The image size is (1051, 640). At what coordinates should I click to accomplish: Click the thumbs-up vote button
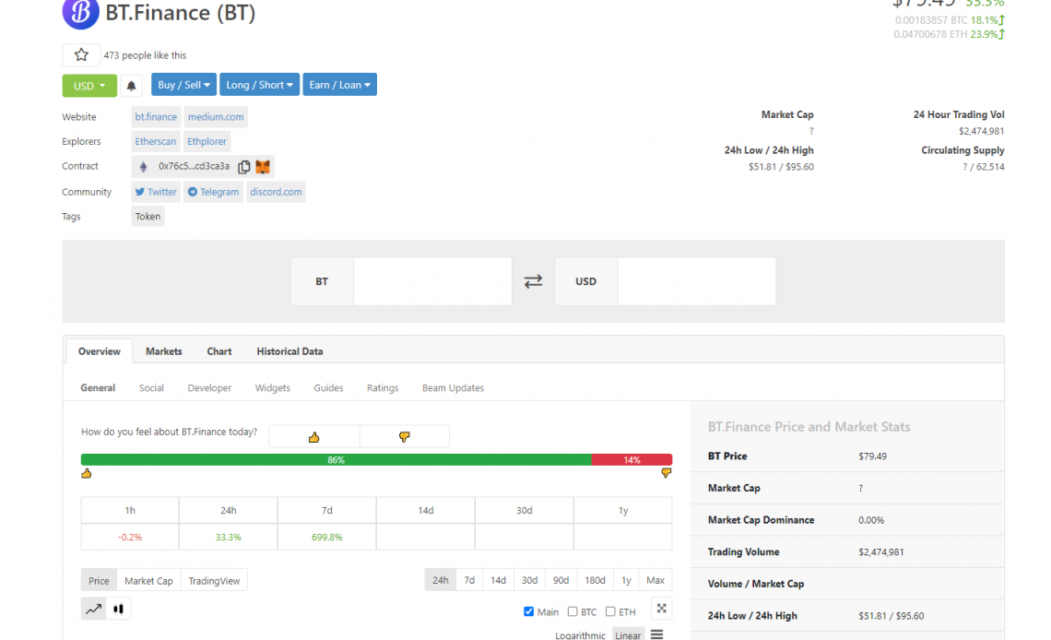coord(313,437)
